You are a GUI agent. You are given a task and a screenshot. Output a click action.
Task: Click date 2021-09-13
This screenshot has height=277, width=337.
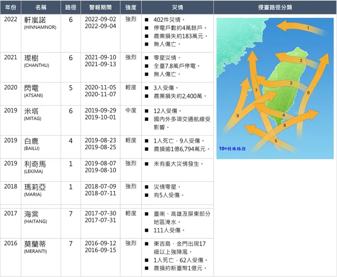[100, 64]
